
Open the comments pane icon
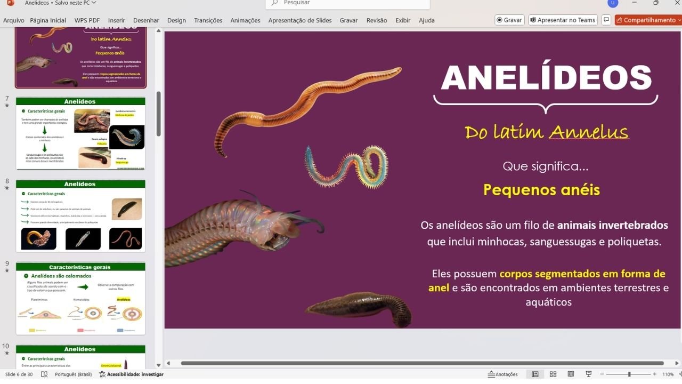click(x=606, y=20)
